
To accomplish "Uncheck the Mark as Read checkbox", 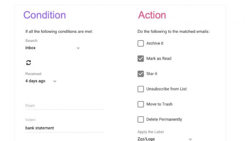I will pos(141,59).
